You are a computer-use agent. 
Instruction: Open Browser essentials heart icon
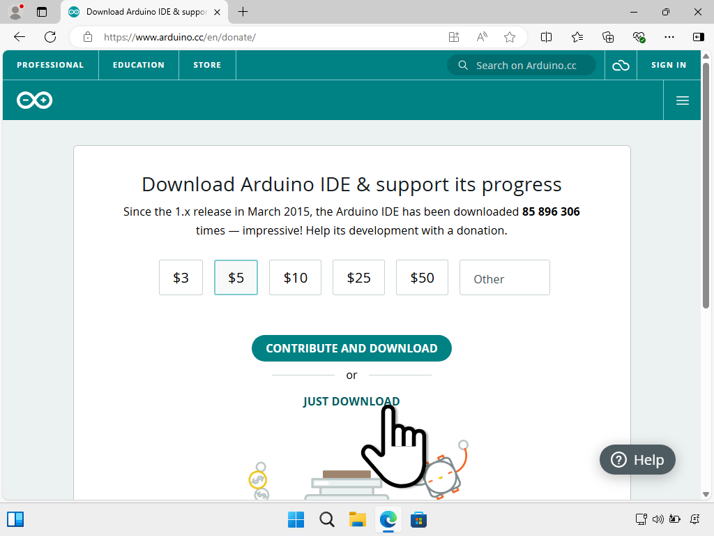point(639,37)
